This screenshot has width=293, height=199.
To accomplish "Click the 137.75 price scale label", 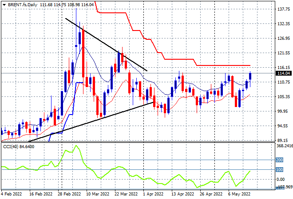I will click(x=284, y=9).
